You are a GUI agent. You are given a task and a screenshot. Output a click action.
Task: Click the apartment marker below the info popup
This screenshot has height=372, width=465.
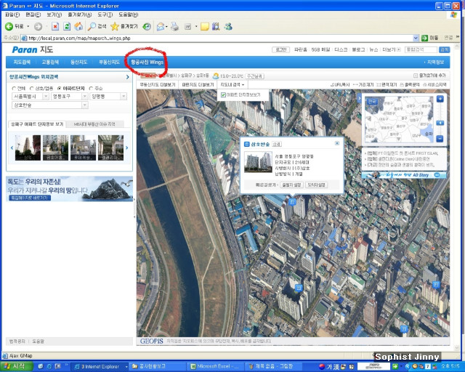tap(292, 202)
